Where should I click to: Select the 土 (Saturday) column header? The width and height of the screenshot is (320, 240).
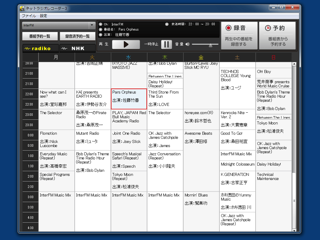[x=238, y=57]
